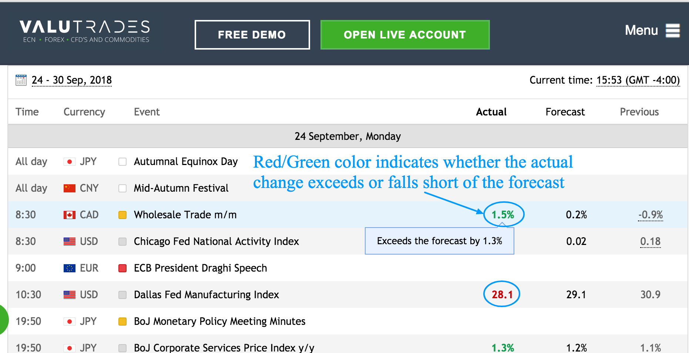Click the calendar icon beside the date range
The width and height of the screenshot is (689, 353).
[21, 80]
